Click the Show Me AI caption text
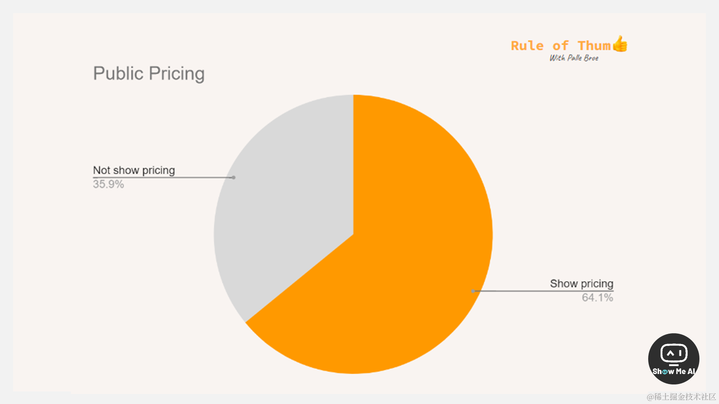This screenshot has height=404, width=719. click(x=674, y=371)
